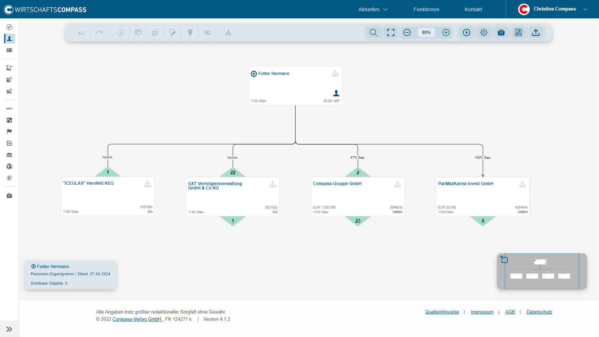The width and height of the screenshot is (599, 337).
Task: Click the minimap overview thumbnail
Action: point(542,271)
